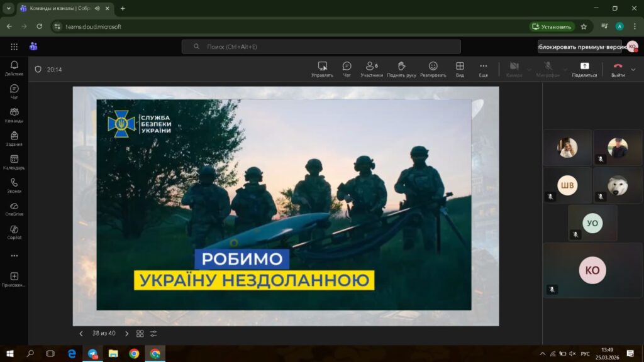Open the Чат panel in meeting toolbar
Image resolution: width=644 pixels, height=362 pixels.
(347, 69)
